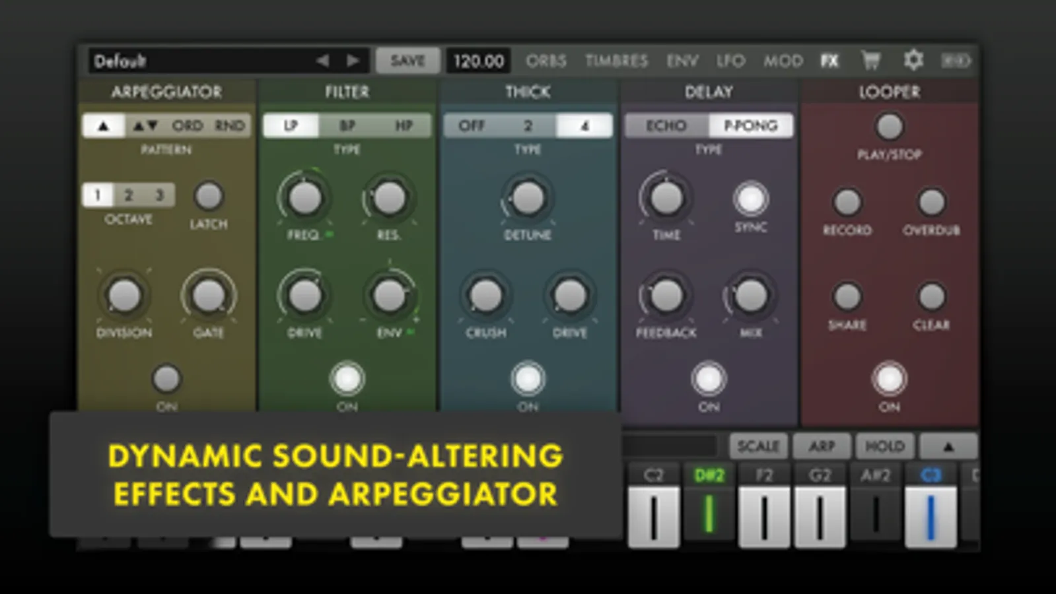Click the filter RES knob
Viewport: 1056px width, 594px height.
(389, 197)
